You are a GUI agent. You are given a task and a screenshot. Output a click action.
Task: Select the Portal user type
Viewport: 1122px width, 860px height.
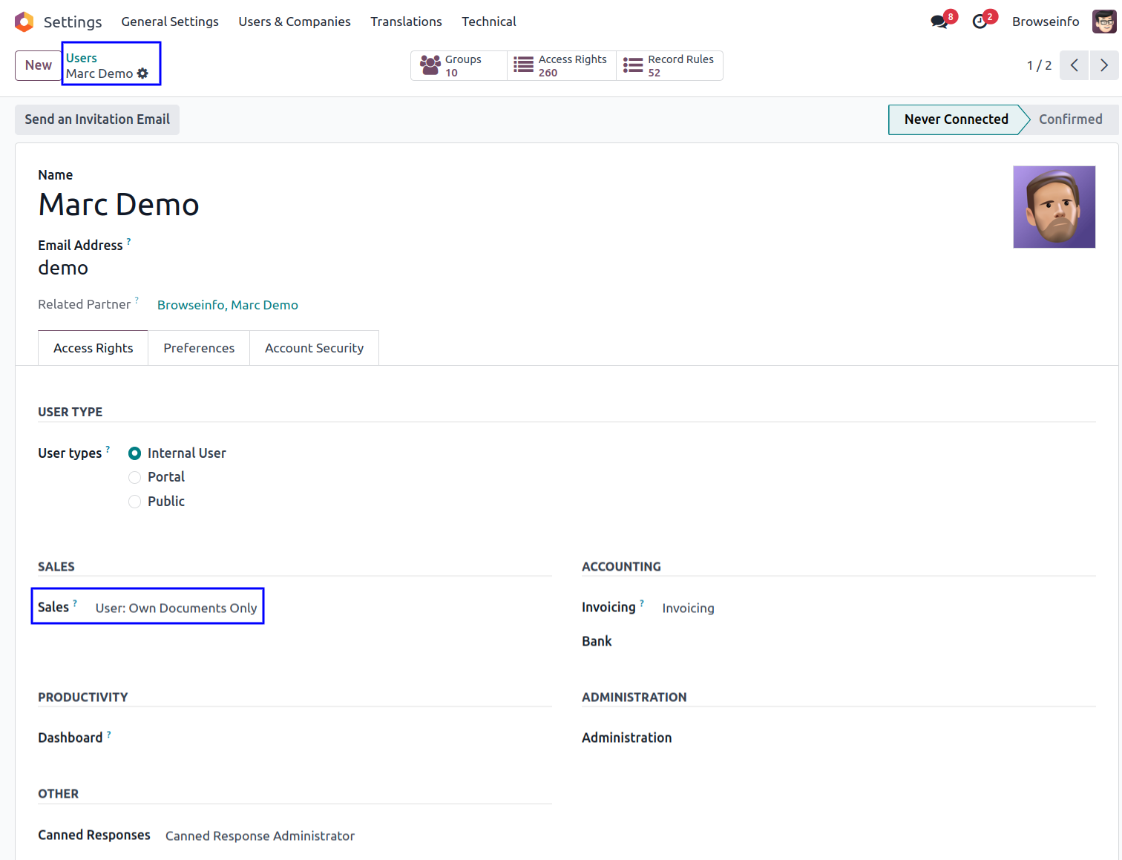pyautogui.click(x=135, y=477)
